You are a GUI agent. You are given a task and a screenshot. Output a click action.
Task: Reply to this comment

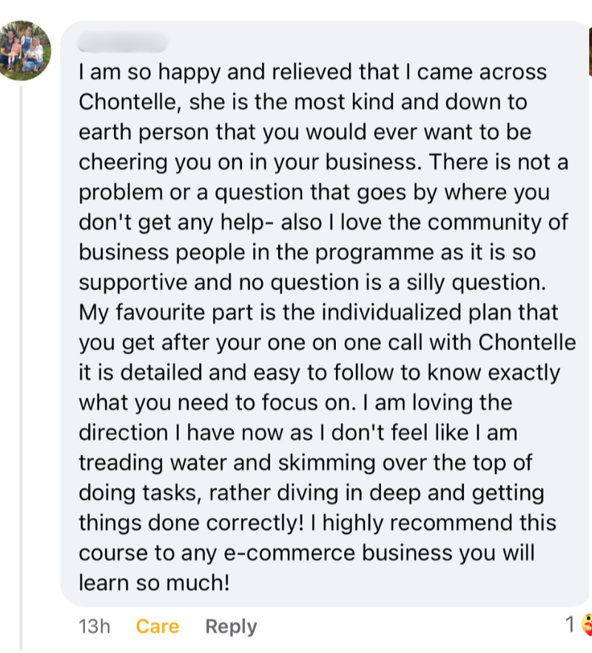pyautogui.click(x=231, y=627)
